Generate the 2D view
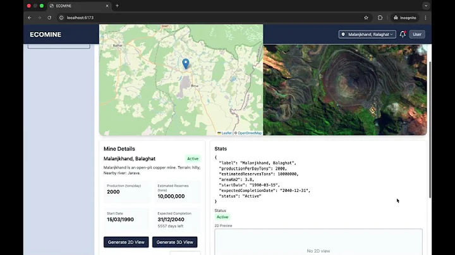Image resolution: width=455 pixels, height=255 pixels. tap(126, 242)
